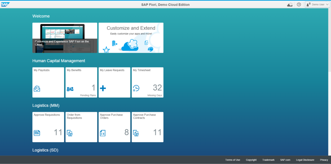Open the Trademark footer link
Screen dimensions: 331x164
pyautogui.click(x=268, y=160)
